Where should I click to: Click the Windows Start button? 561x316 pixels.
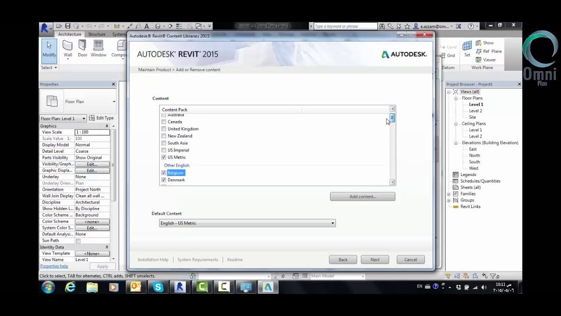[x=48, y=287]
